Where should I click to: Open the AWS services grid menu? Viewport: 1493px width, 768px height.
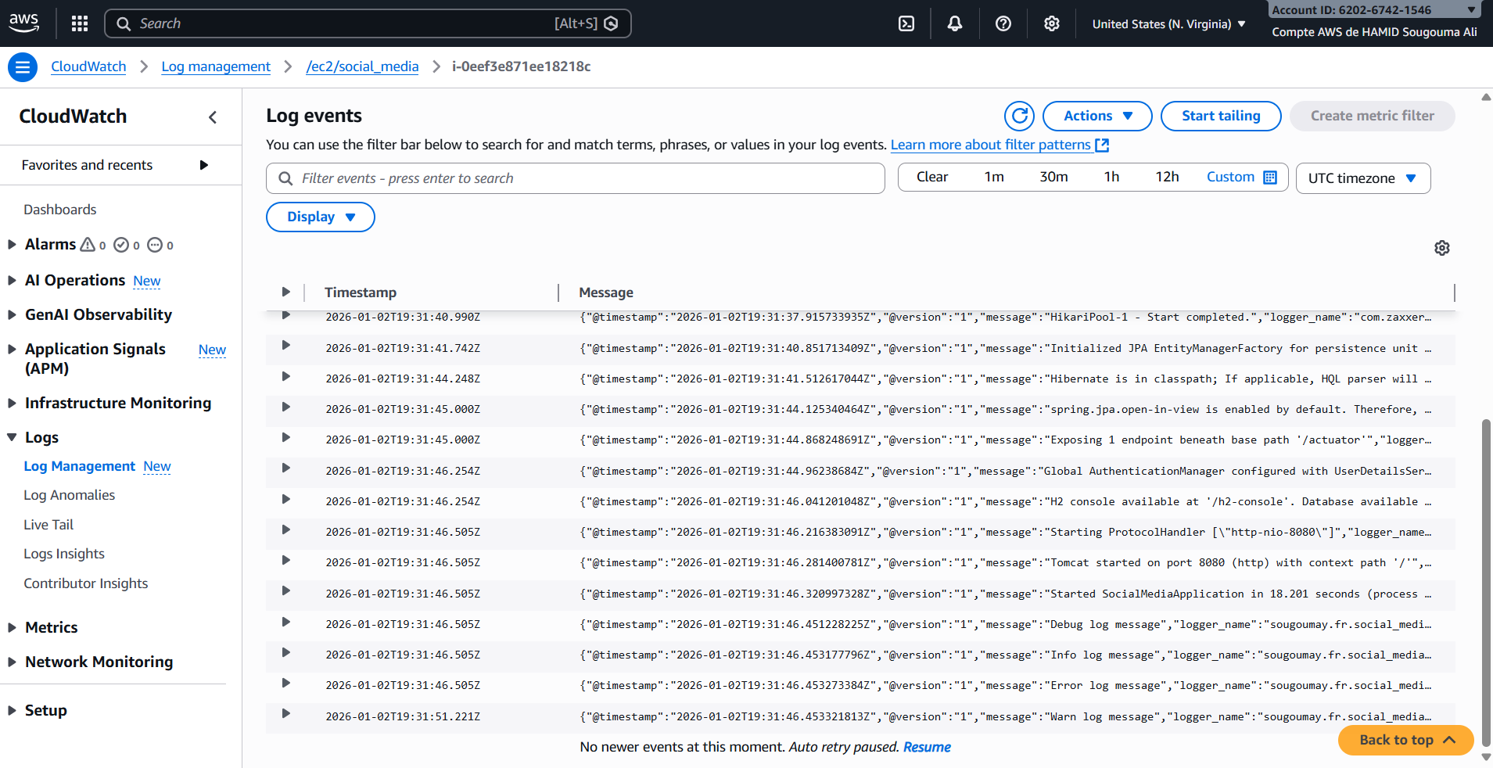pos(79,23)
